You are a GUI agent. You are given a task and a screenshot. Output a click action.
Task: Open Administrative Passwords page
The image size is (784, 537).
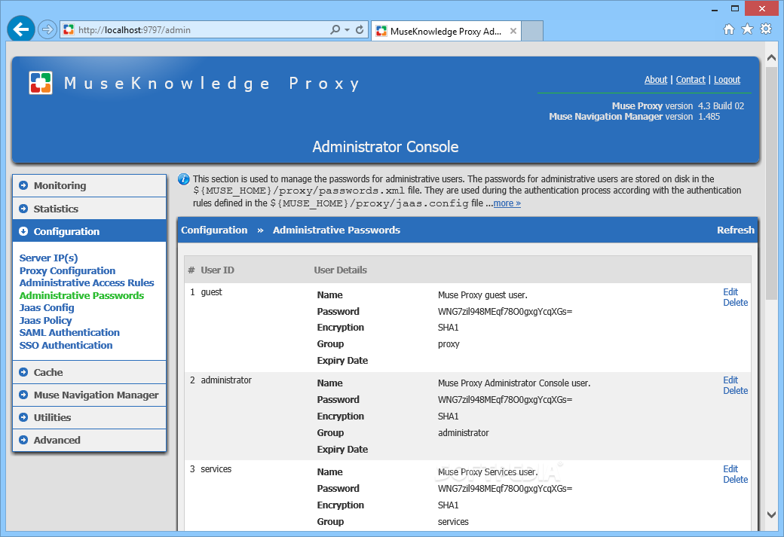pos(81,295)
